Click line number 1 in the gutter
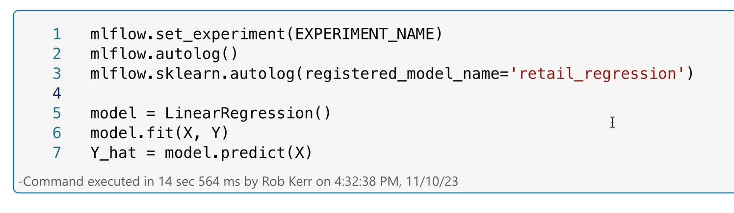Image resolution: width=734 pixels, height=213 pixels. [x=57, y=34]
